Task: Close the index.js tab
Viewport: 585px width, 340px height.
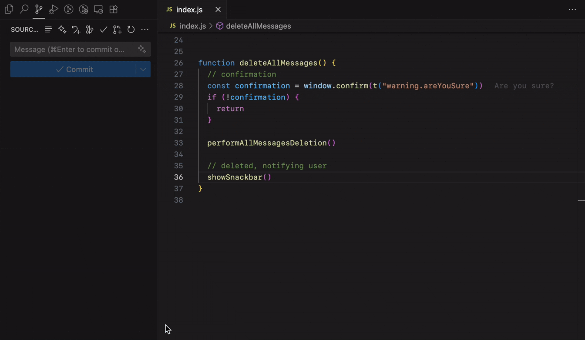Action: (218, 10)
